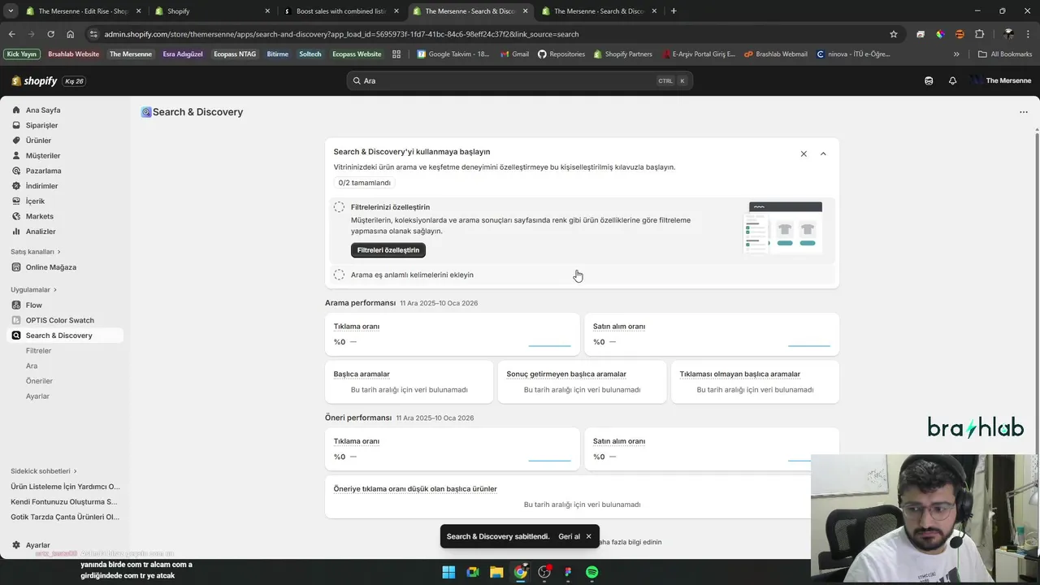
Task: Click 'Geri al' undo in toast
Action: [x=569, y=536]
